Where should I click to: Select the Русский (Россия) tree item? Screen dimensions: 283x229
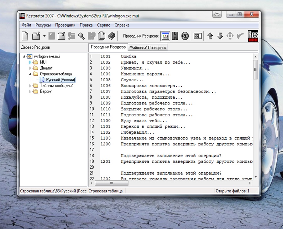60,80
